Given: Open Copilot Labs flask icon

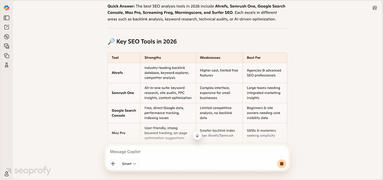Looking at the screenshot, I should (x=6, y=65).
